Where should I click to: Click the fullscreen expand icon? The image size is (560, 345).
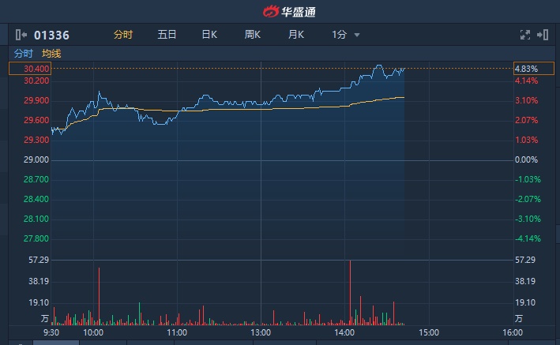(525, 35)
